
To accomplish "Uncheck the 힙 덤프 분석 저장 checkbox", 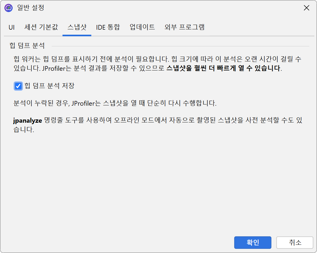I will pyautogui.click(x=18, y=86).
